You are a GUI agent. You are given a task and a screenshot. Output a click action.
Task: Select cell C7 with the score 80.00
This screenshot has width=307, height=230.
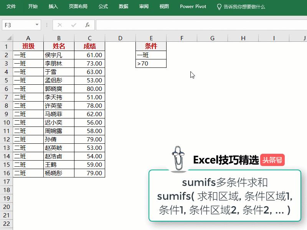coord(89,89)
